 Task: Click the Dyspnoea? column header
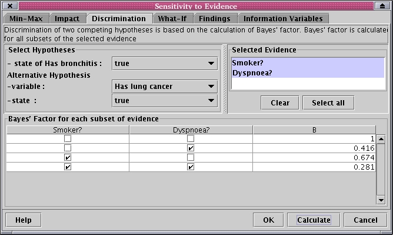point(191,130)
